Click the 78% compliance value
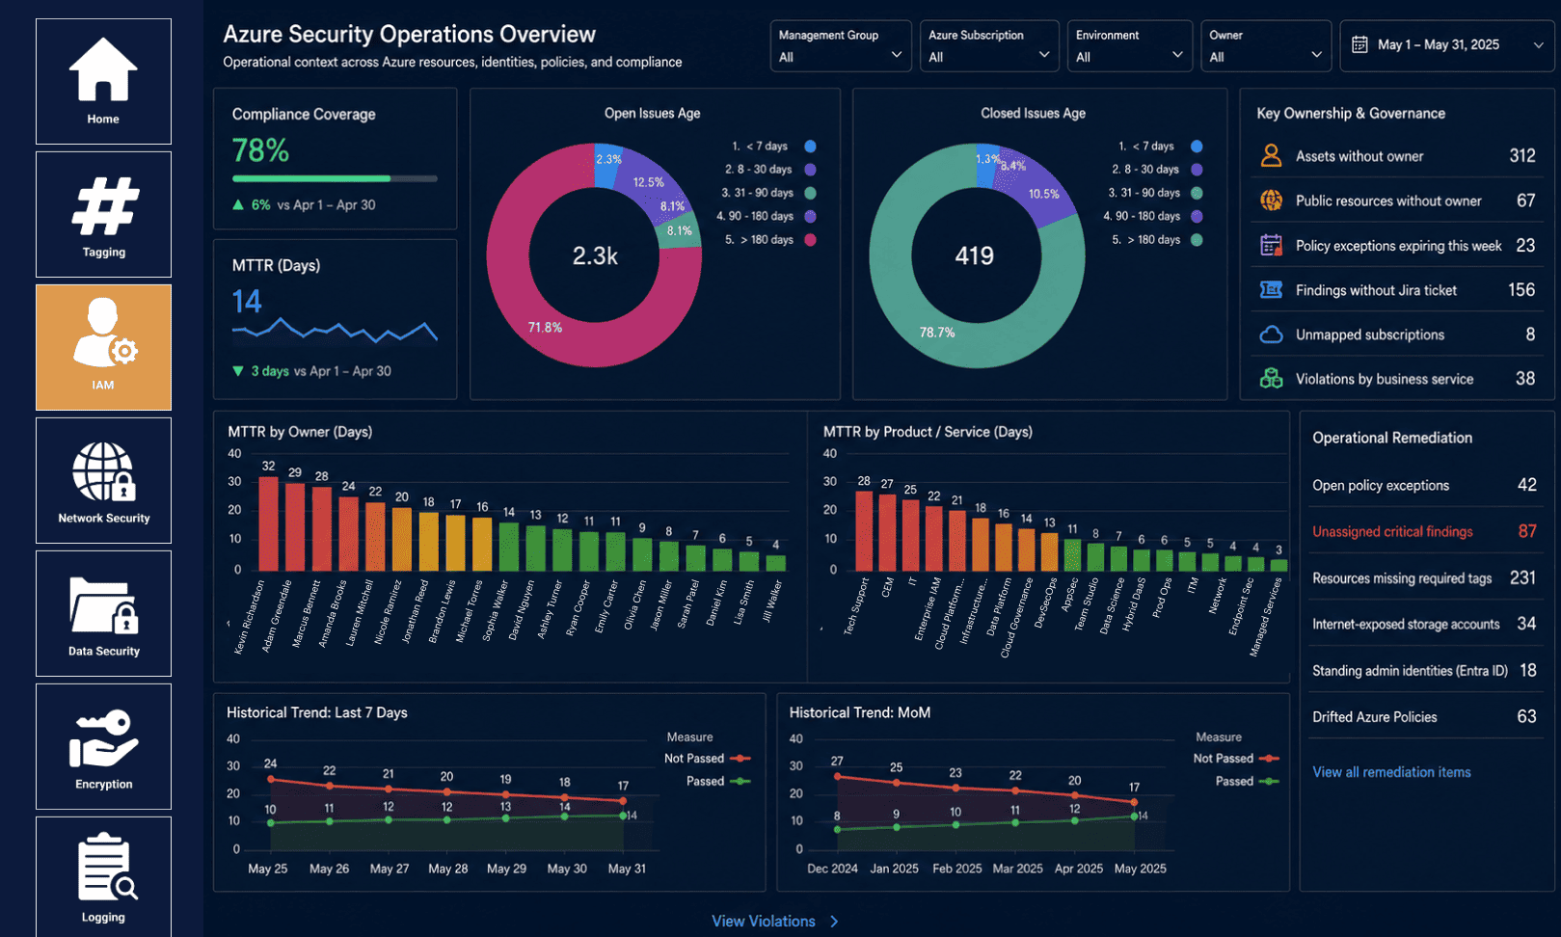 click(x=260, y=150)
